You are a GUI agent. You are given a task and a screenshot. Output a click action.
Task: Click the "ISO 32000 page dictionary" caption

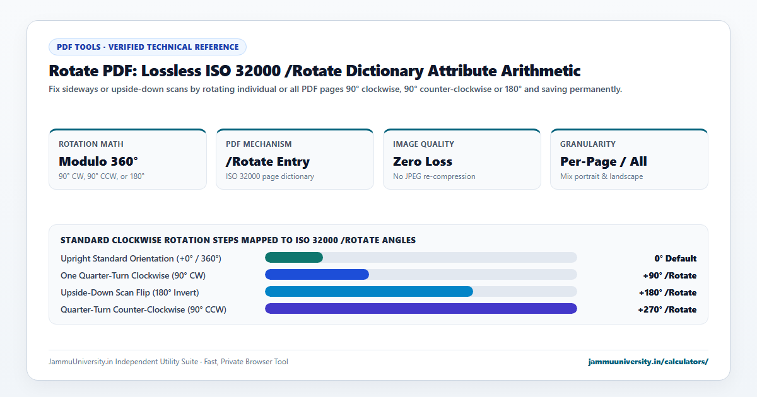(x=270, y=176)
